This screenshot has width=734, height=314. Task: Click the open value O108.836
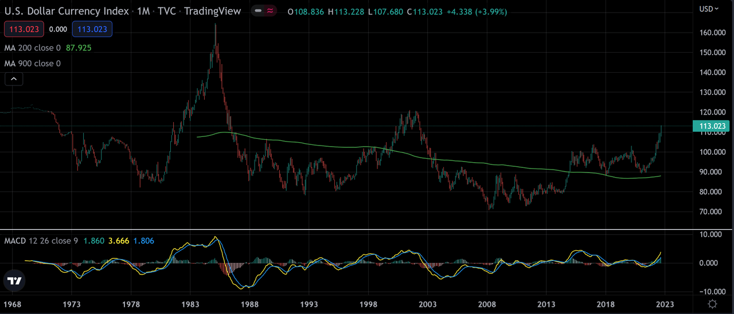point(307,11)
